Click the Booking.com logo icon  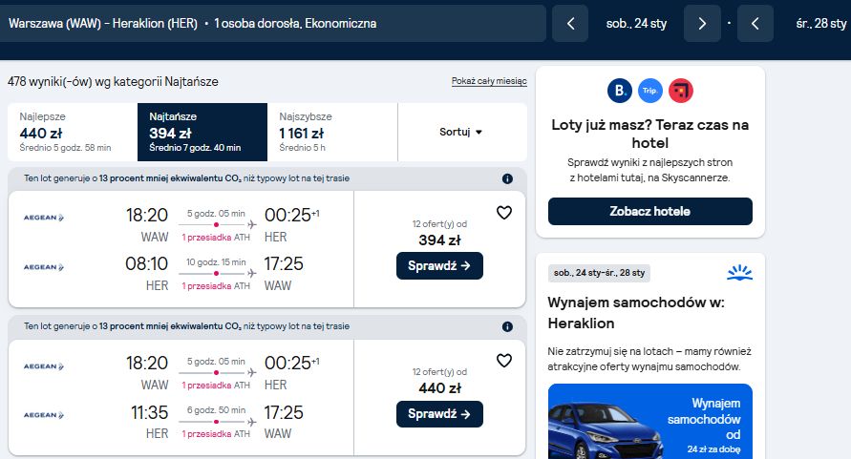[619, 91]
